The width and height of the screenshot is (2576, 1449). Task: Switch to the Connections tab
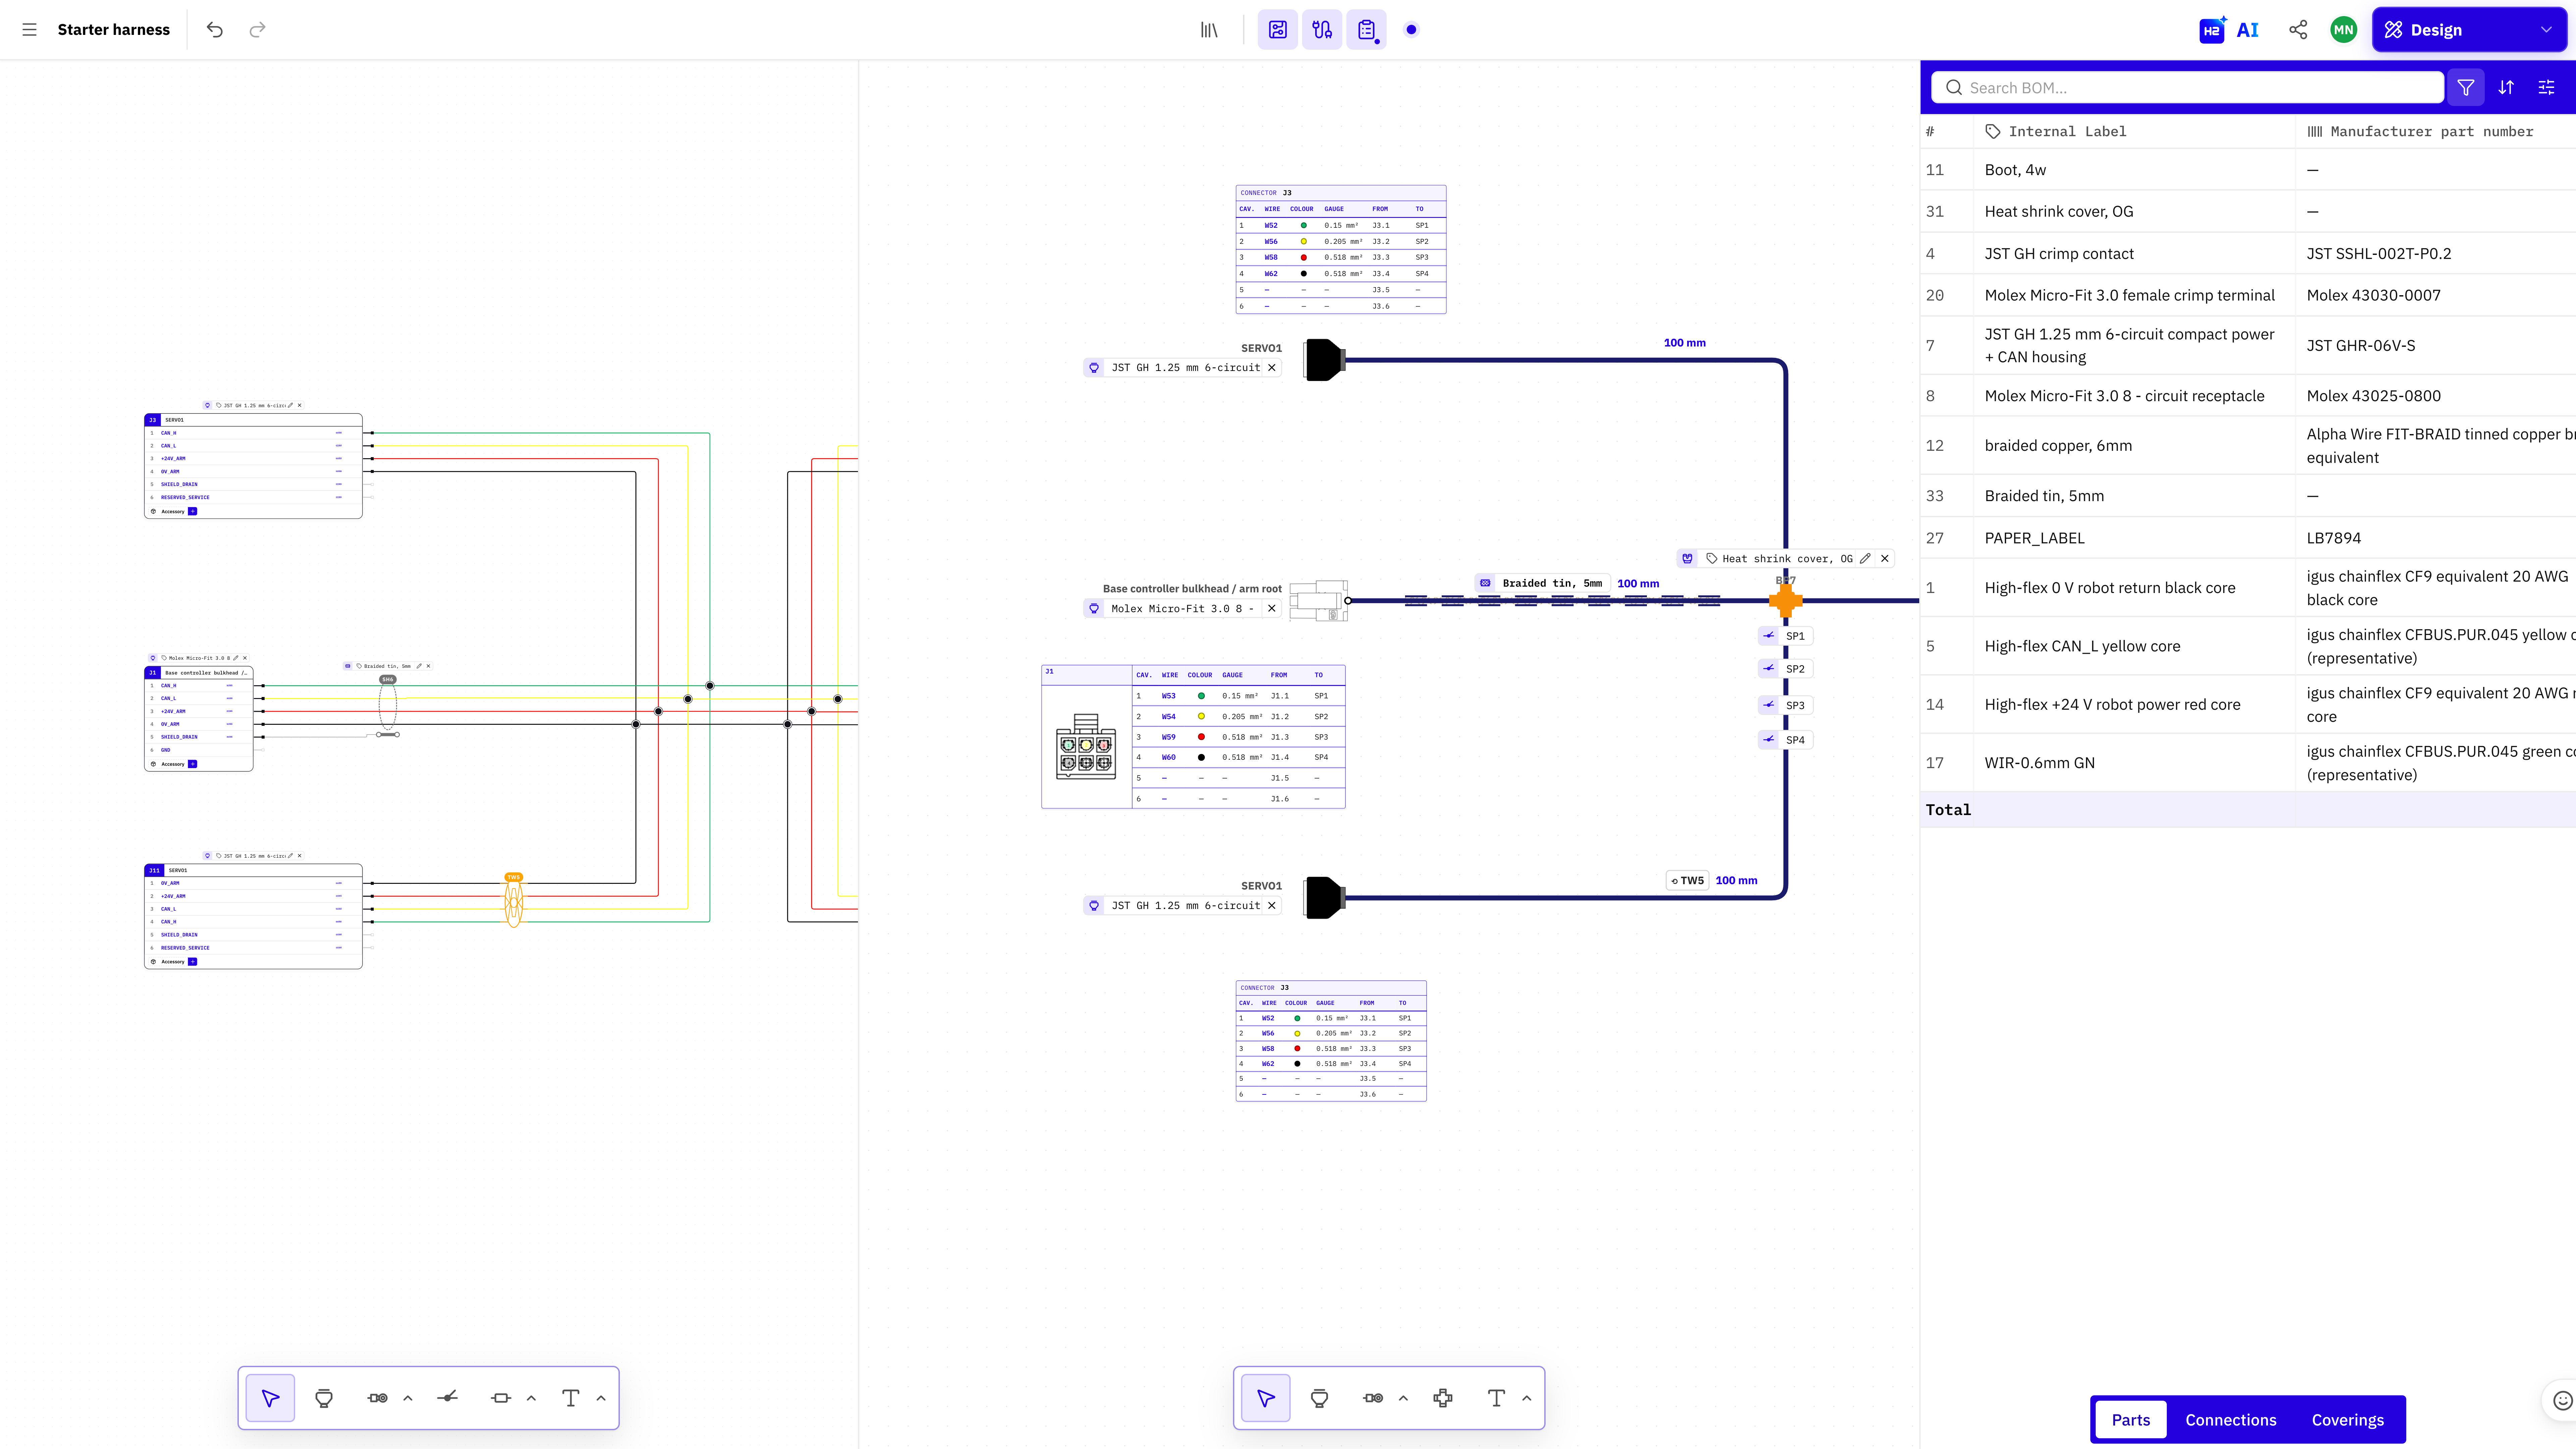click(2230, 1420)
